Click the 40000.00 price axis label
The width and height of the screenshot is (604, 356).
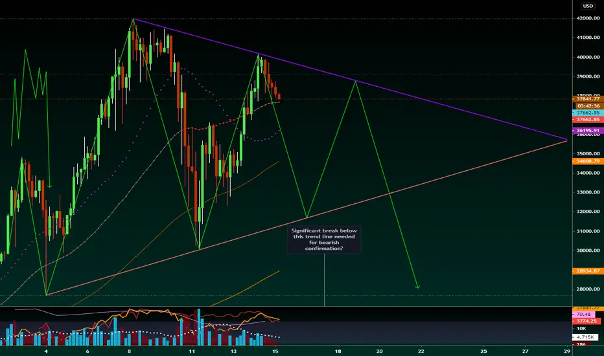pyautogui.click(x=588, y=57)
